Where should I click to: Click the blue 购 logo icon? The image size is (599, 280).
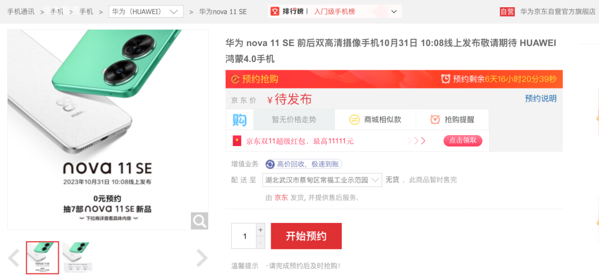(240, 120)
